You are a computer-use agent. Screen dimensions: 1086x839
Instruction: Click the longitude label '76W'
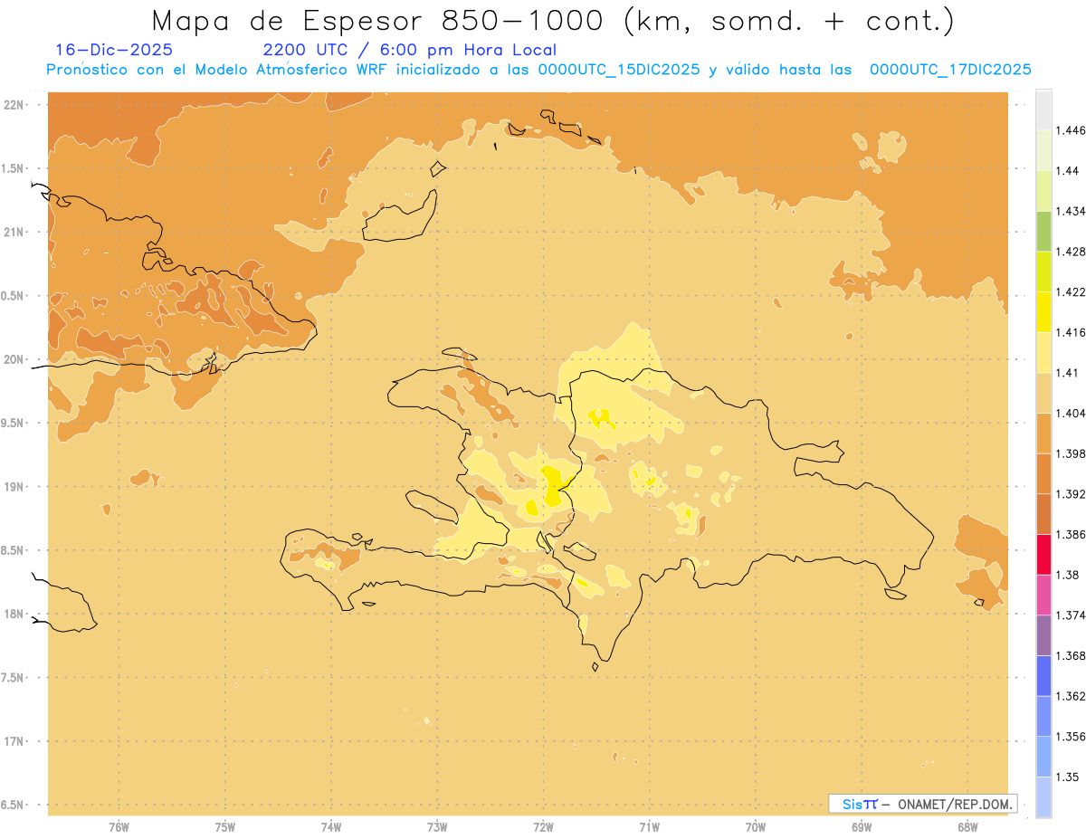pos(119,827)
